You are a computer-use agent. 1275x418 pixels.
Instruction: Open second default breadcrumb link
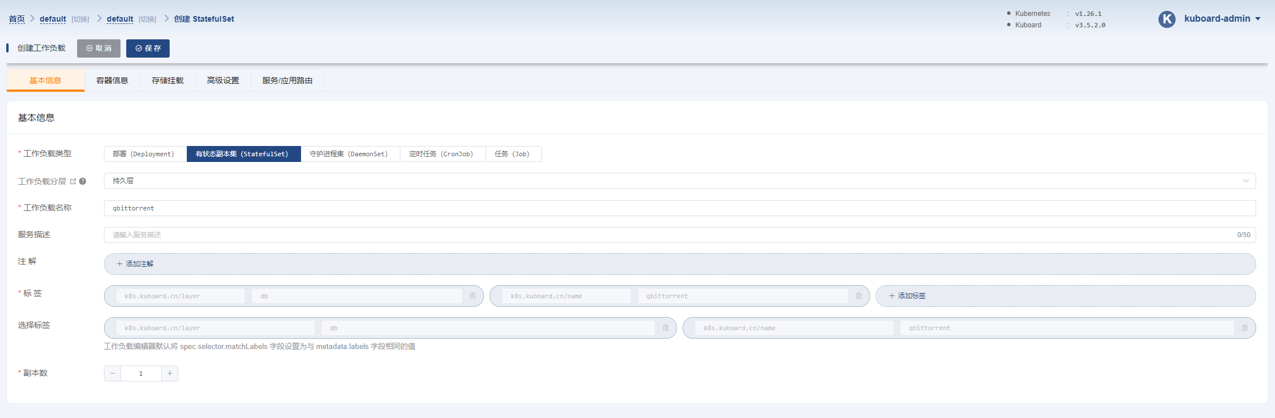coord(120,19)
